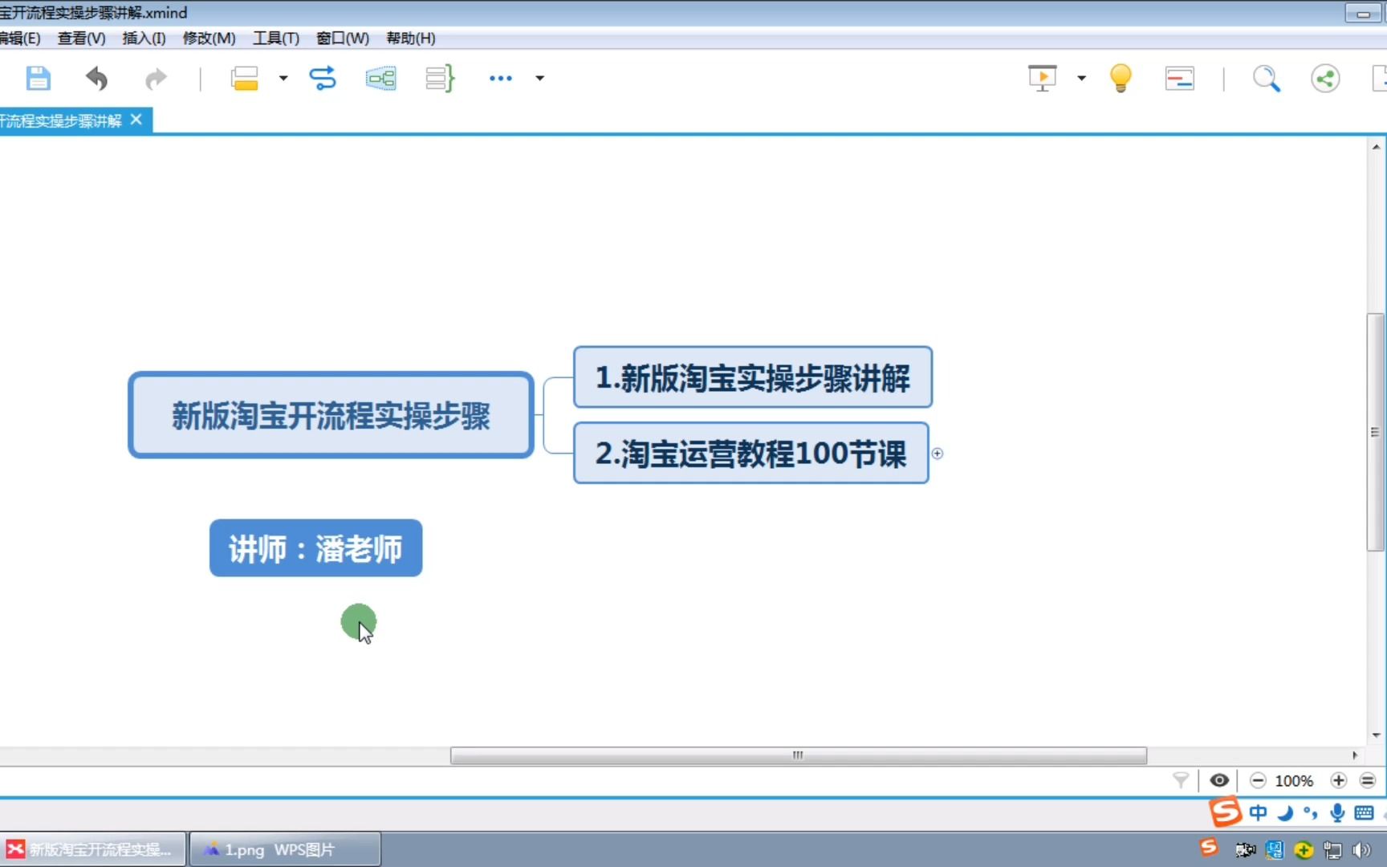Image resolution: width=1387 pixels, height=867 pixels.
Task: Switch to the XMind taskbar button
Action: coord(93,849)
